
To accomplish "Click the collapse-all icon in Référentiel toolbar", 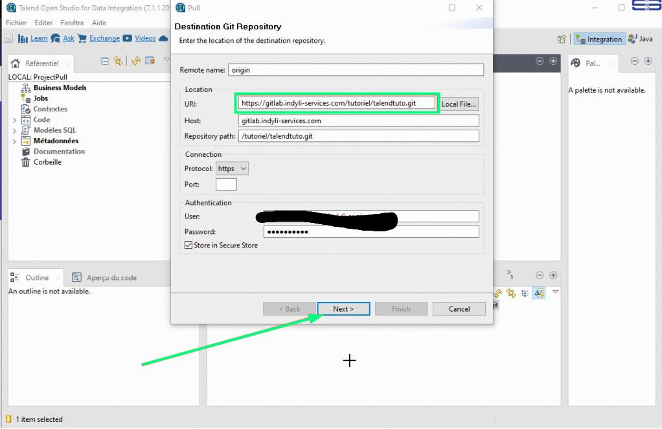I will coord(105,61).
